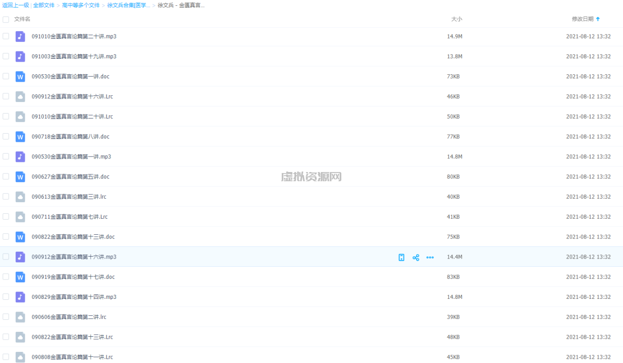The width and height of the screenshot is (623, 363).
Task: Check the box for 090829第十四讲.mp3
Action: coord(6,296)
